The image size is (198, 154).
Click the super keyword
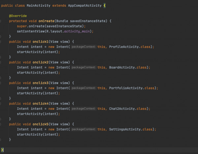pos(22,26)
